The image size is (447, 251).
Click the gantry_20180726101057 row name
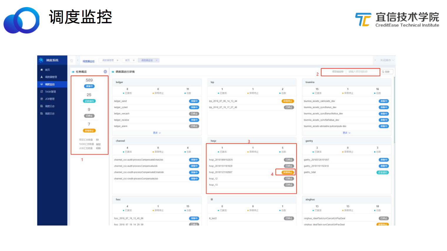point(316,160)
